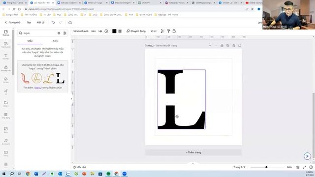This screenshot has width=315, height=177.
Task: Select the black L image on canvas
Action: tap(182, 99)
